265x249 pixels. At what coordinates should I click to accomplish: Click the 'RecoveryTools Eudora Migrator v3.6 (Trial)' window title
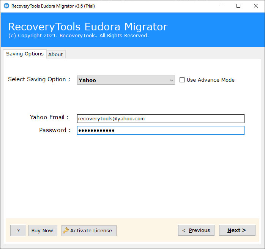(x=53, y=6)
